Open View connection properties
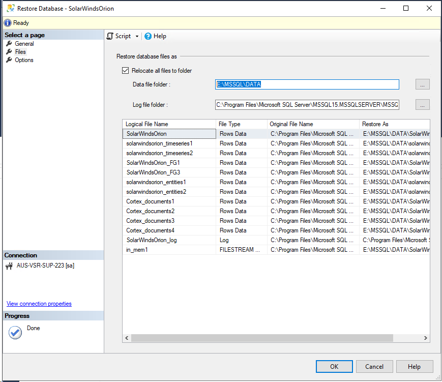 [39, 303]
